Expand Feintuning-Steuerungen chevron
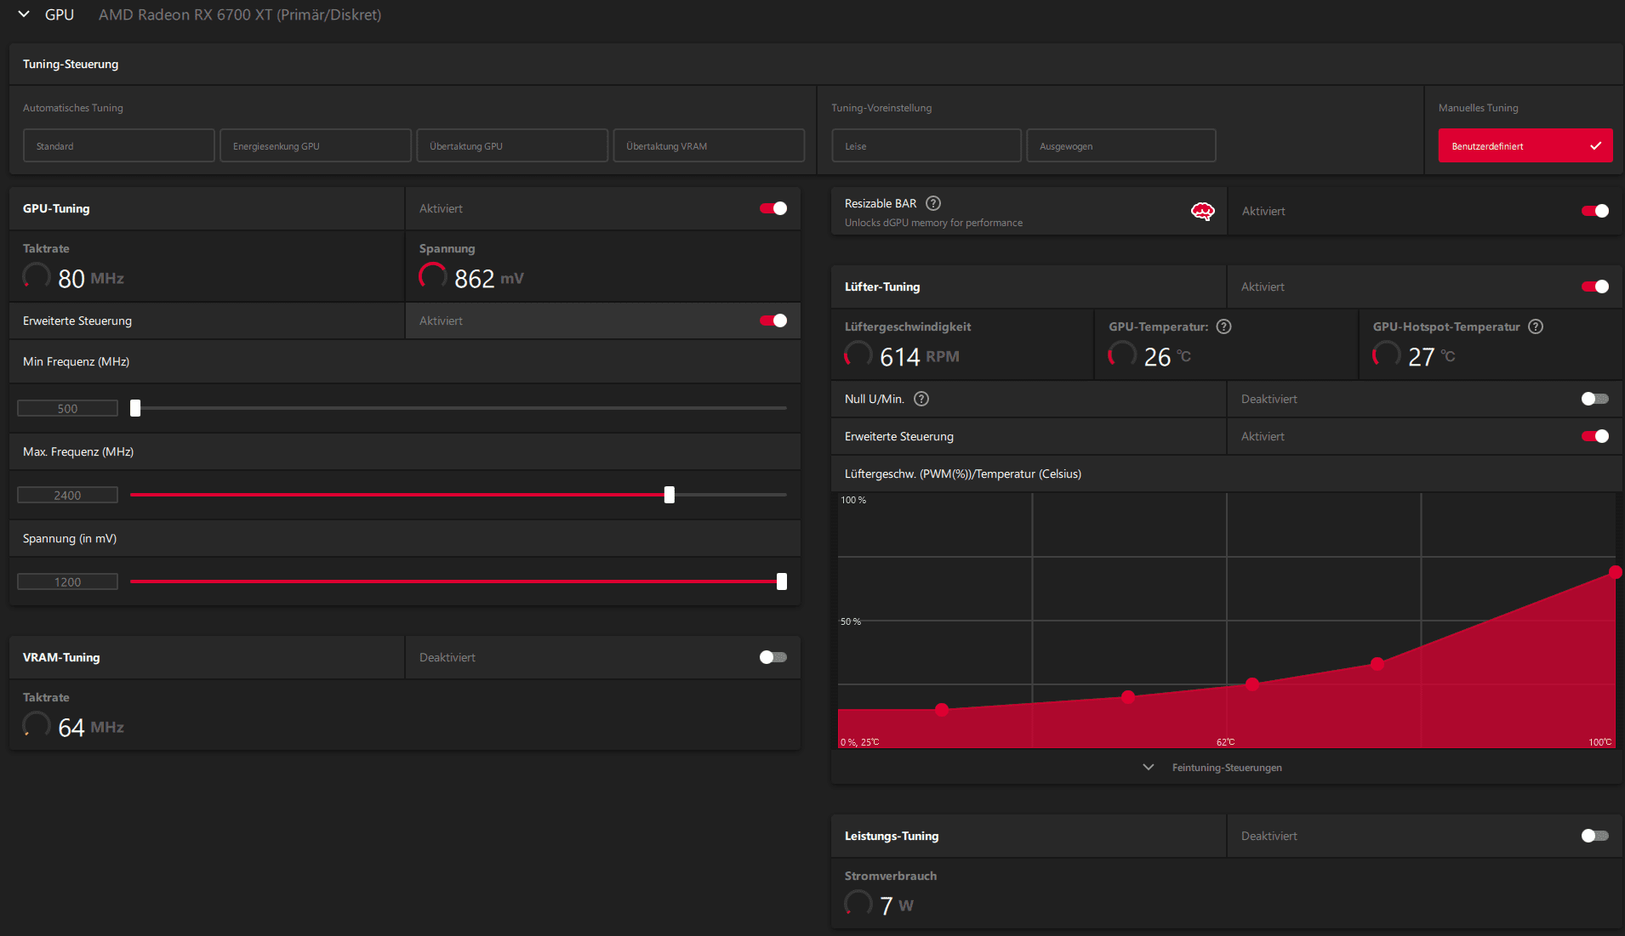Screen dimensions: 1625x936 1149,767
